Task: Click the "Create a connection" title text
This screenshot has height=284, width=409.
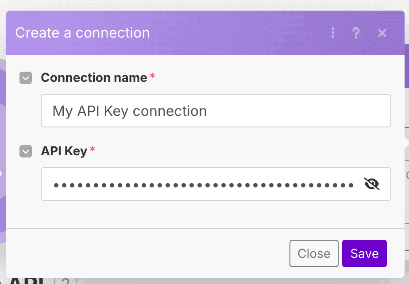Action: point(83,33)
